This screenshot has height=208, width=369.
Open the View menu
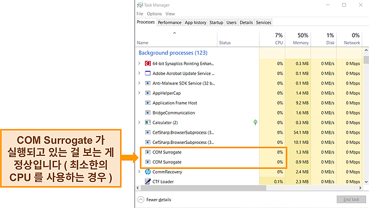170,14
